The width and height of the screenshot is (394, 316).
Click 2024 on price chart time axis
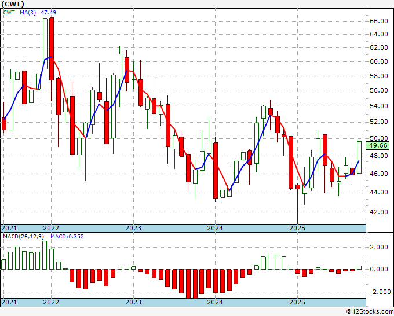[x=215, y=228]
